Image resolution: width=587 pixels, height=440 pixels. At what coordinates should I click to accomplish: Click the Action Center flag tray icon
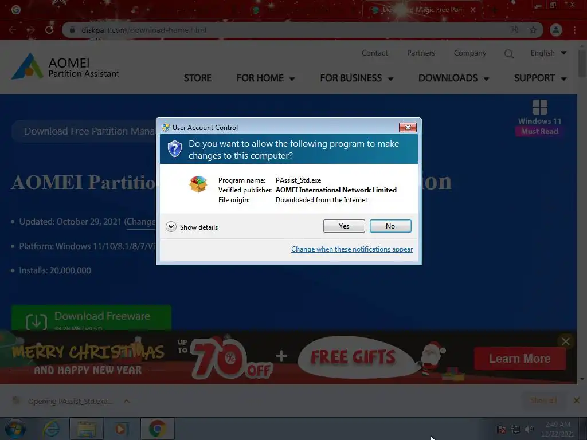tap(501, 429)
